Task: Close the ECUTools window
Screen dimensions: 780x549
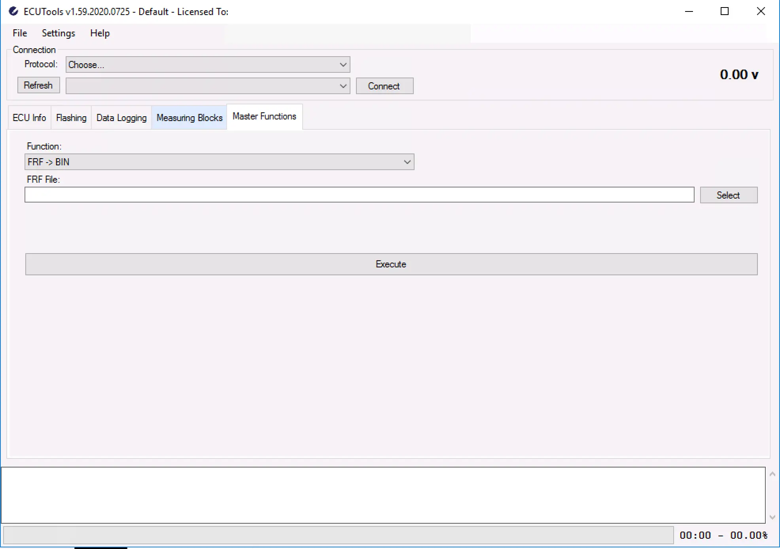Action: coord(761,11)
